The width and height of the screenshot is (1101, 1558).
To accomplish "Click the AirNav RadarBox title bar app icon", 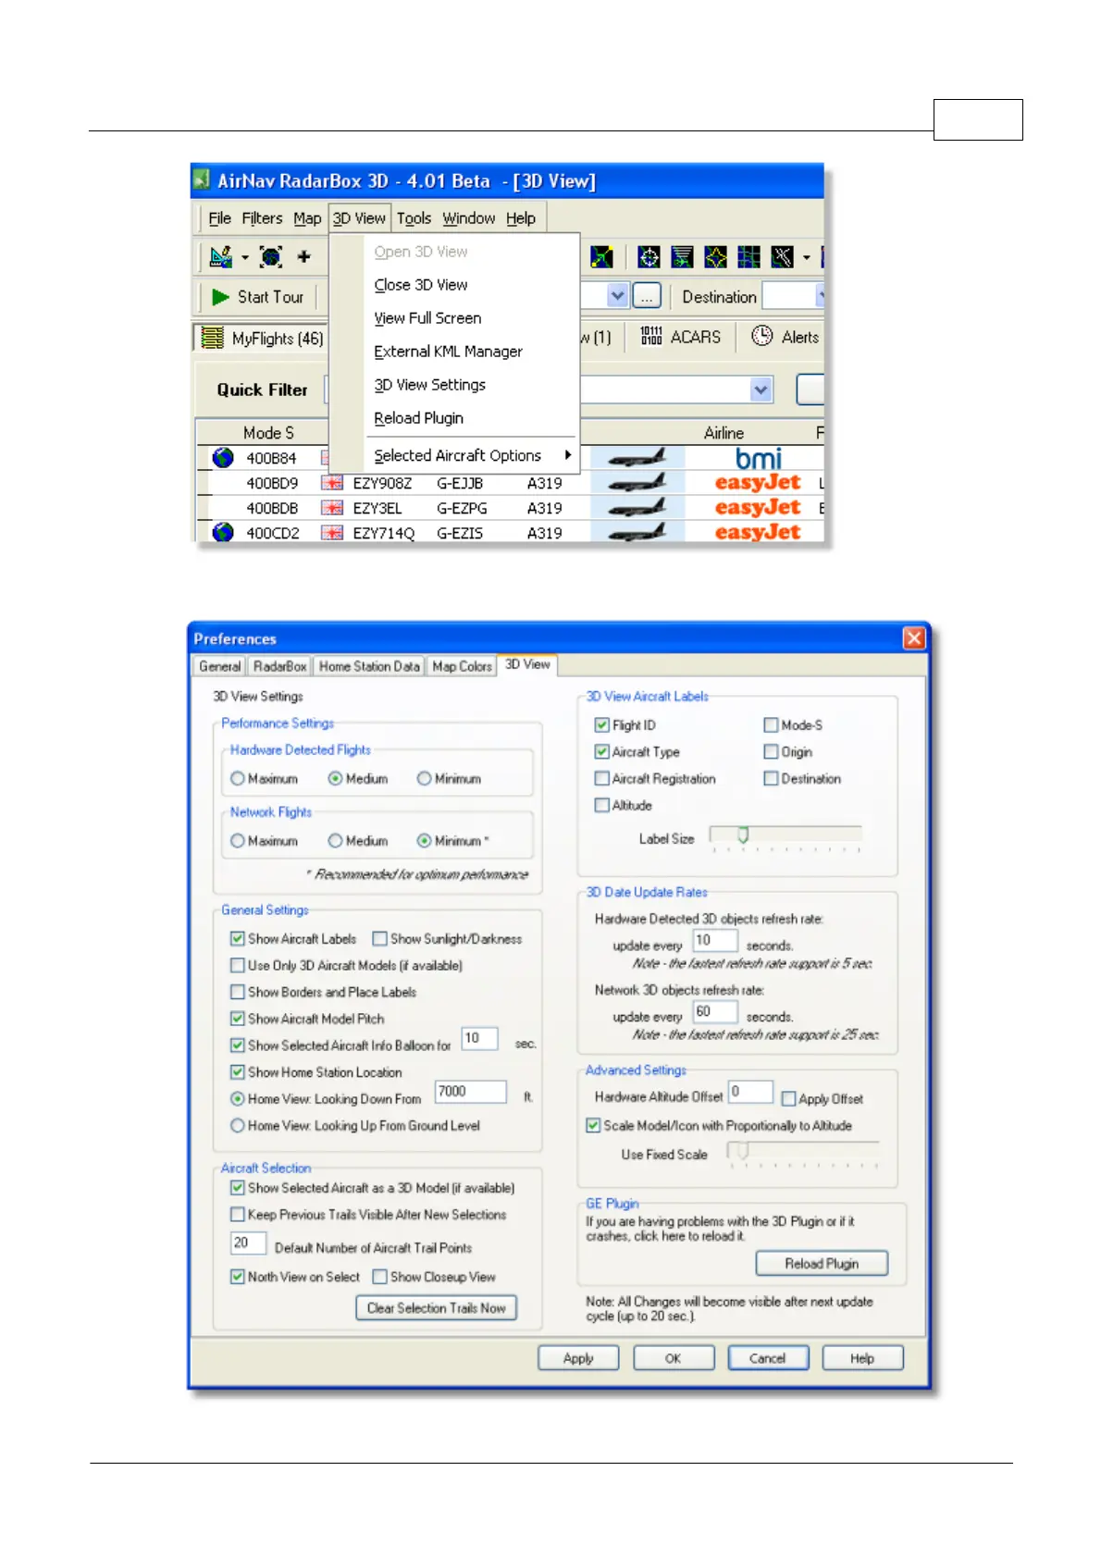I will coord(203,180).
